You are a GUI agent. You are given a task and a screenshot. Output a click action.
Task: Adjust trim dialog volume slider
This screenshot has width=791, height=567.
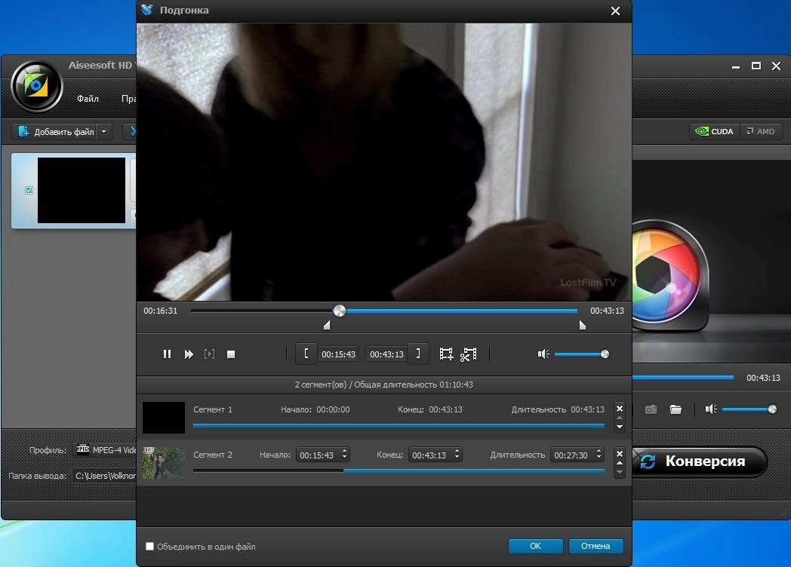(581, 354)
